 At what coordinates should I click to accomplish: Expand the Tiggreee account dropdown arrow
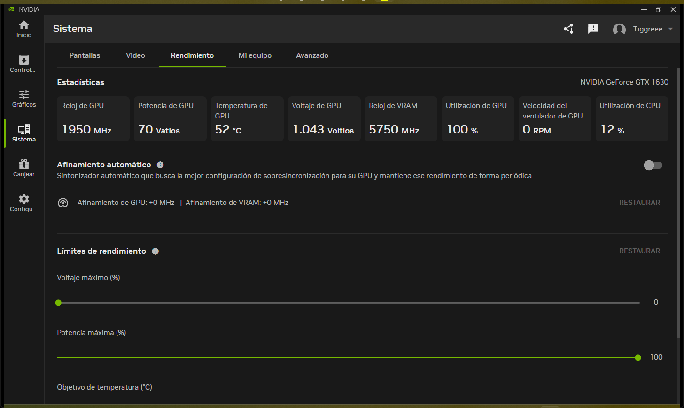pyautogui.click(x=670, y=29)
